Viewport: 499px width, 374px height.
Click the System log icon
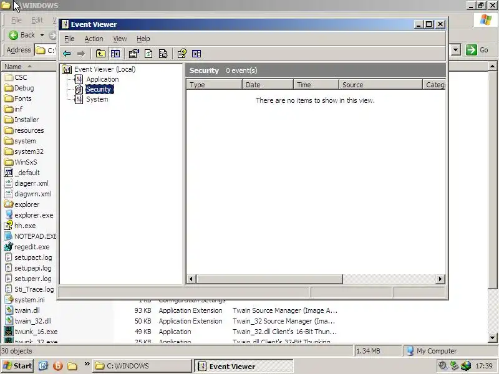point(79,99)
